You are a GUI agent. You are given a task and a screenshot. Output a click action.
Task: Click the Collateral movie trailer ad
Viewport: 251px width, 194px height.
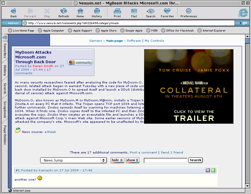click(189, 86)
